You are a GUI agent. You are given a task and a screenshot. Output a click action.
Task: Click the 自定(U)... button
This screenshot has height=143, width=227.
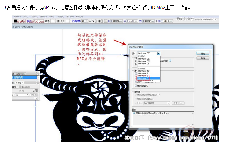[178, 103]
